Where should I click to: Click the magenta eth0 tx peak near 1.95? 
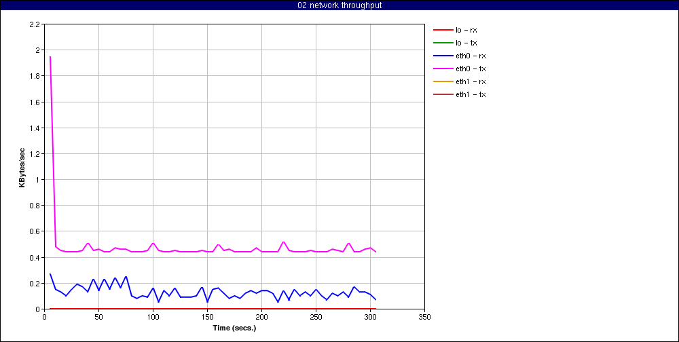(50, 57)
